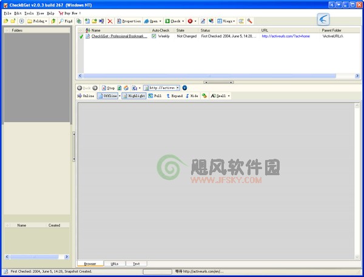Expand the history icon dropdown arrow

point(140,88)
